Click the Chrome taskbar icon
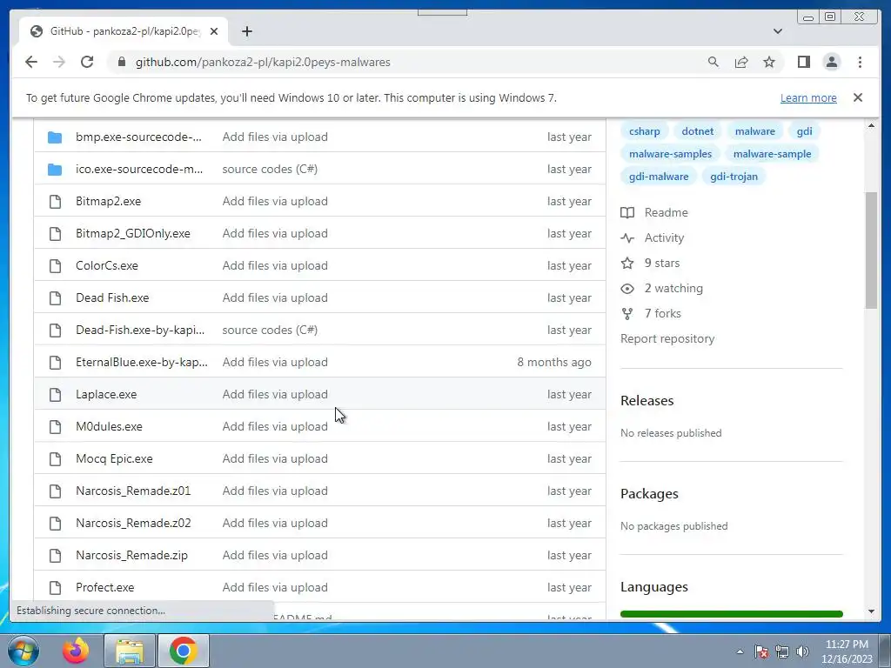This screenshot has height=668, width=891. (x=183, y=651)
